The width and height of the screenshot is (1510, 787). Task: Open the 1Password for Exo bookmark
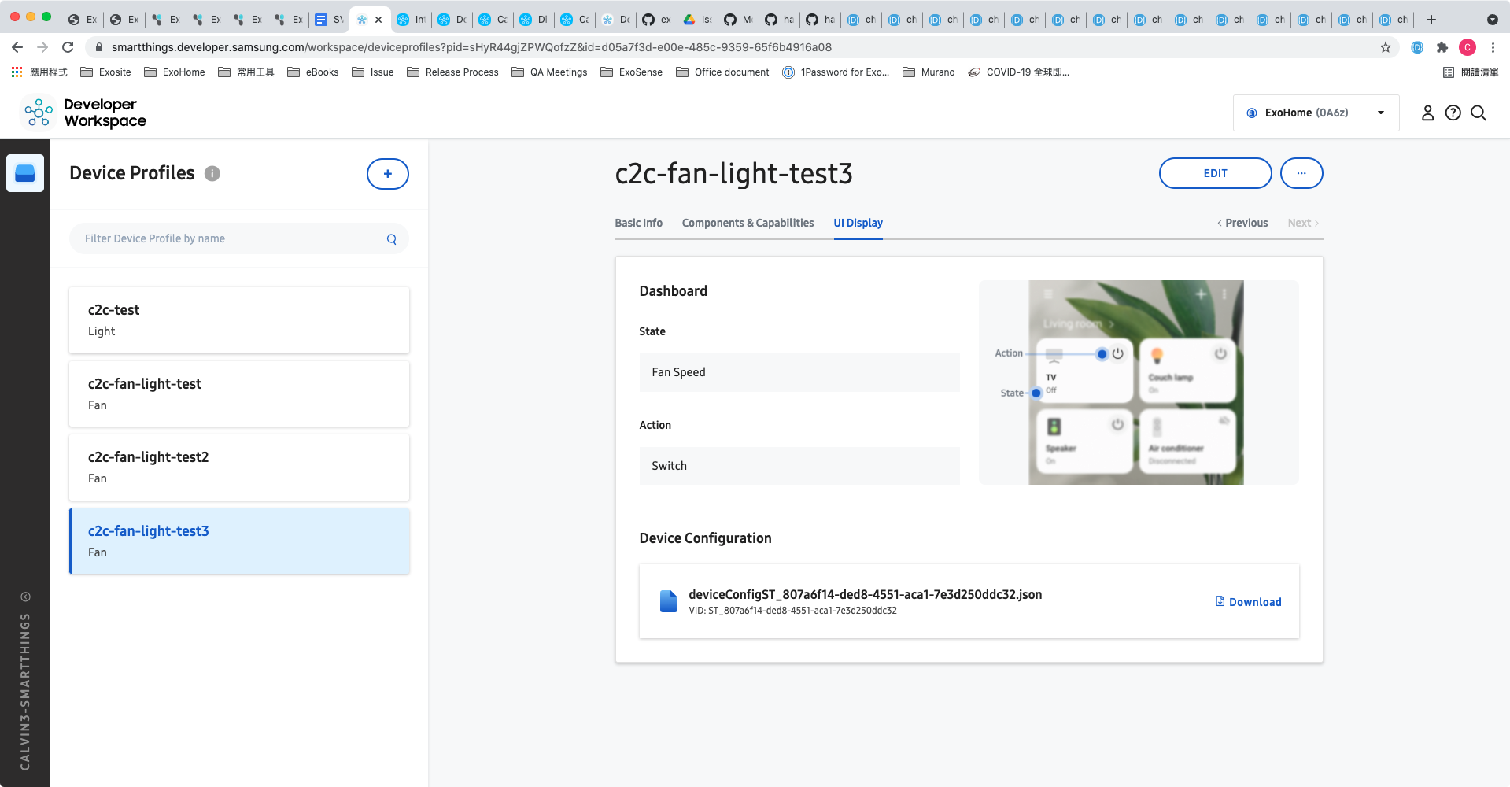tap(836, 72)
